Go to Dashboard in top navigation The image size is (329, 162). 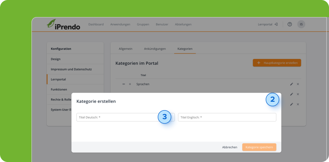(x=96, y=24)
